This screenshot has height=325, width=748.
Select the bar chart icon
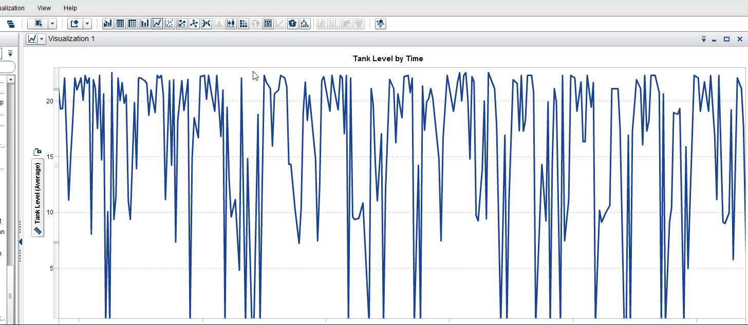(x=144, y=23)
